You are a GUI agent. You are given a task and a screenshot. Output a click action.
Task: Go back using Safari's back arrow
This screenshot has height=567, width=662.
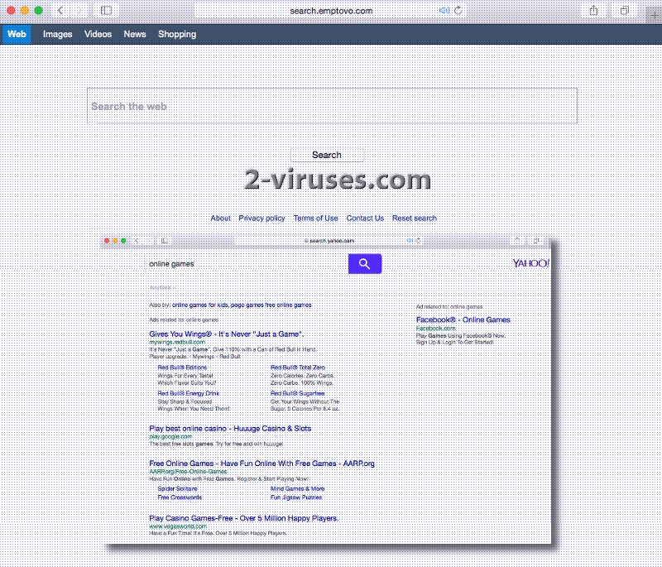[60, 11]
